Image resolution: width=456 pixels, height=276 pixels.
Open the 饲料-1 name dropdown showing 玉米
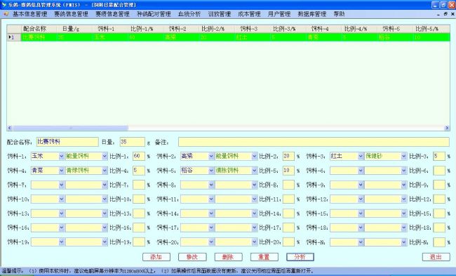pos(61,157)
